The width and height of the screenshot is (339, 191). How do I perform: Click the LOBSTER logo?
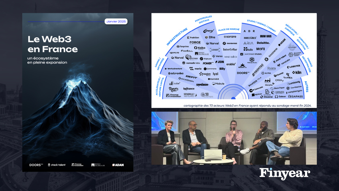294,66
